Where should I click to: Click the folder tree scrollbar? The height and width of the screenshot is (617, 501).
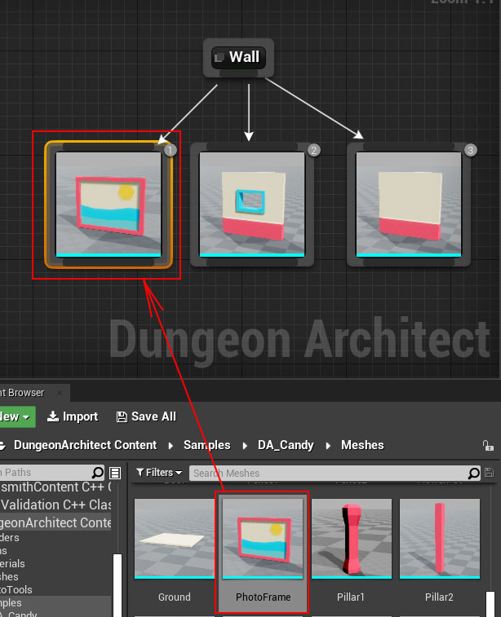point(117,585)
